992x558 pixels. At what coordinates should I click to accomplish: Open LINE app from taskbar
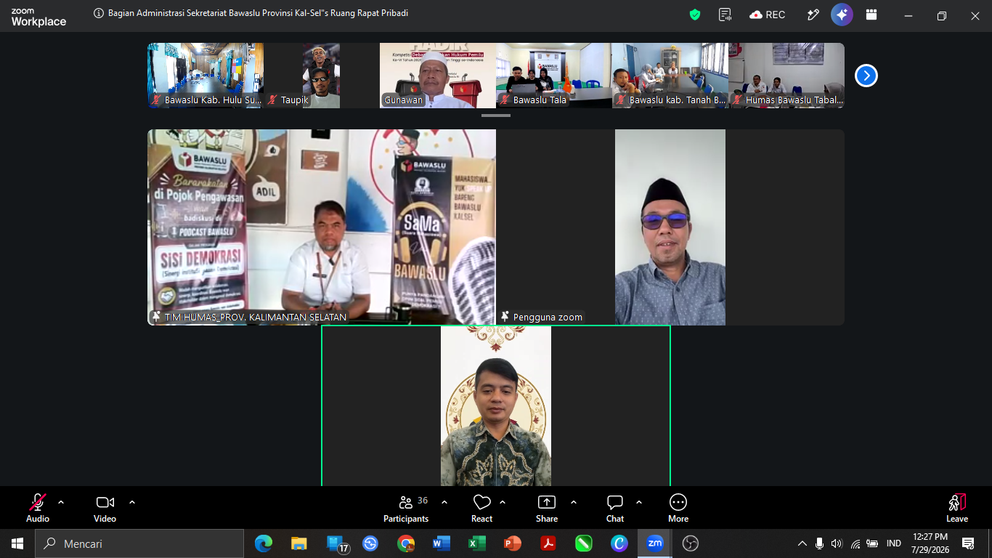[584, 543]
